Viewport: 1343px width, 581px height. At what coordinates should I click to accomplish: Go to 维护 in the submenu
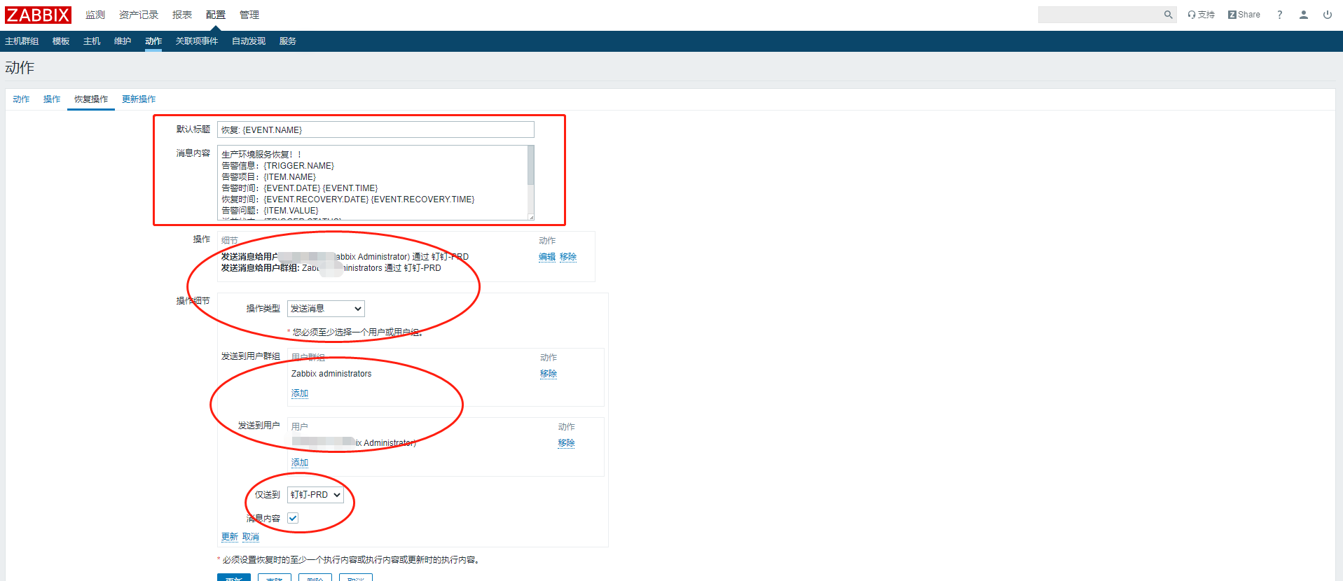[123, 41]
